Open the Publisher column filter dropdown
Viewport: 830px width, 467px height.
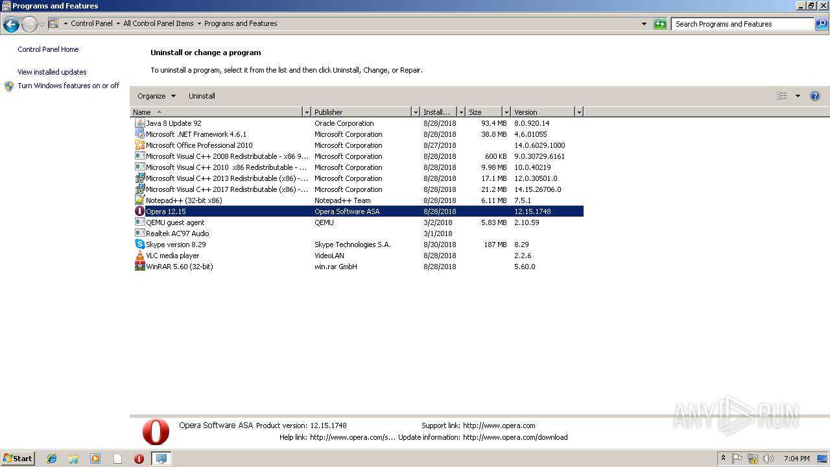click(416, 112)
